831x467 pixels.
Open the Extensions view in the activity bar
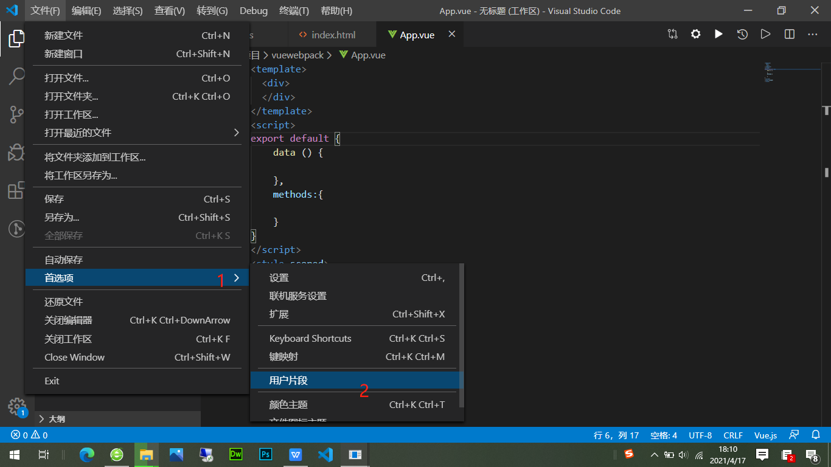click(16, 190)
